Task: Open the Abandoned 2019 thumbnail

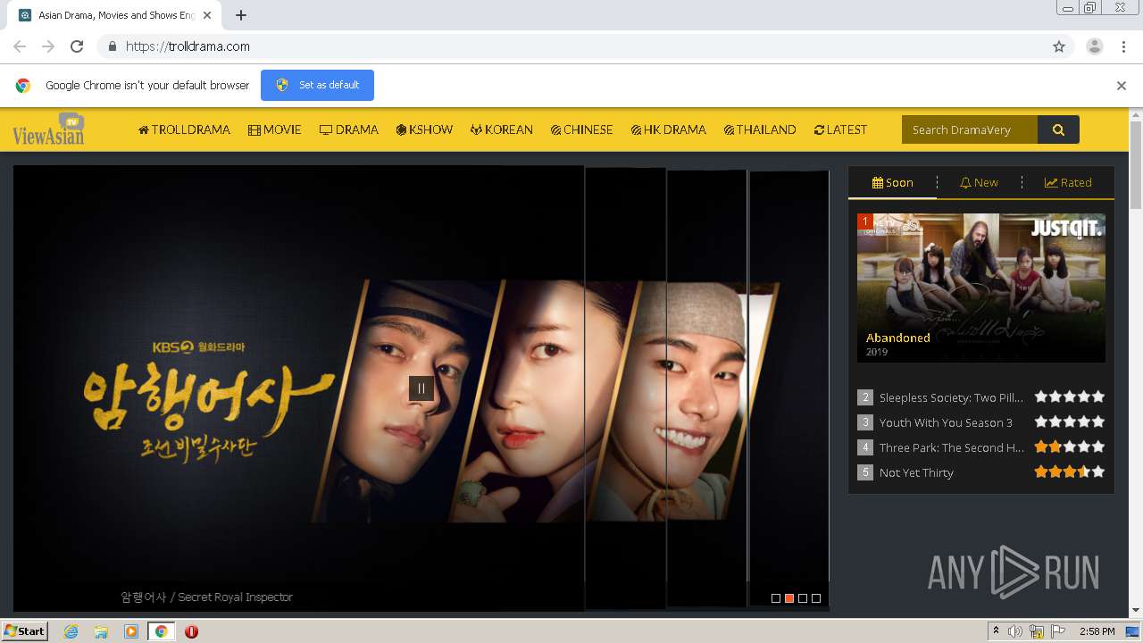Action: (981, 288)
